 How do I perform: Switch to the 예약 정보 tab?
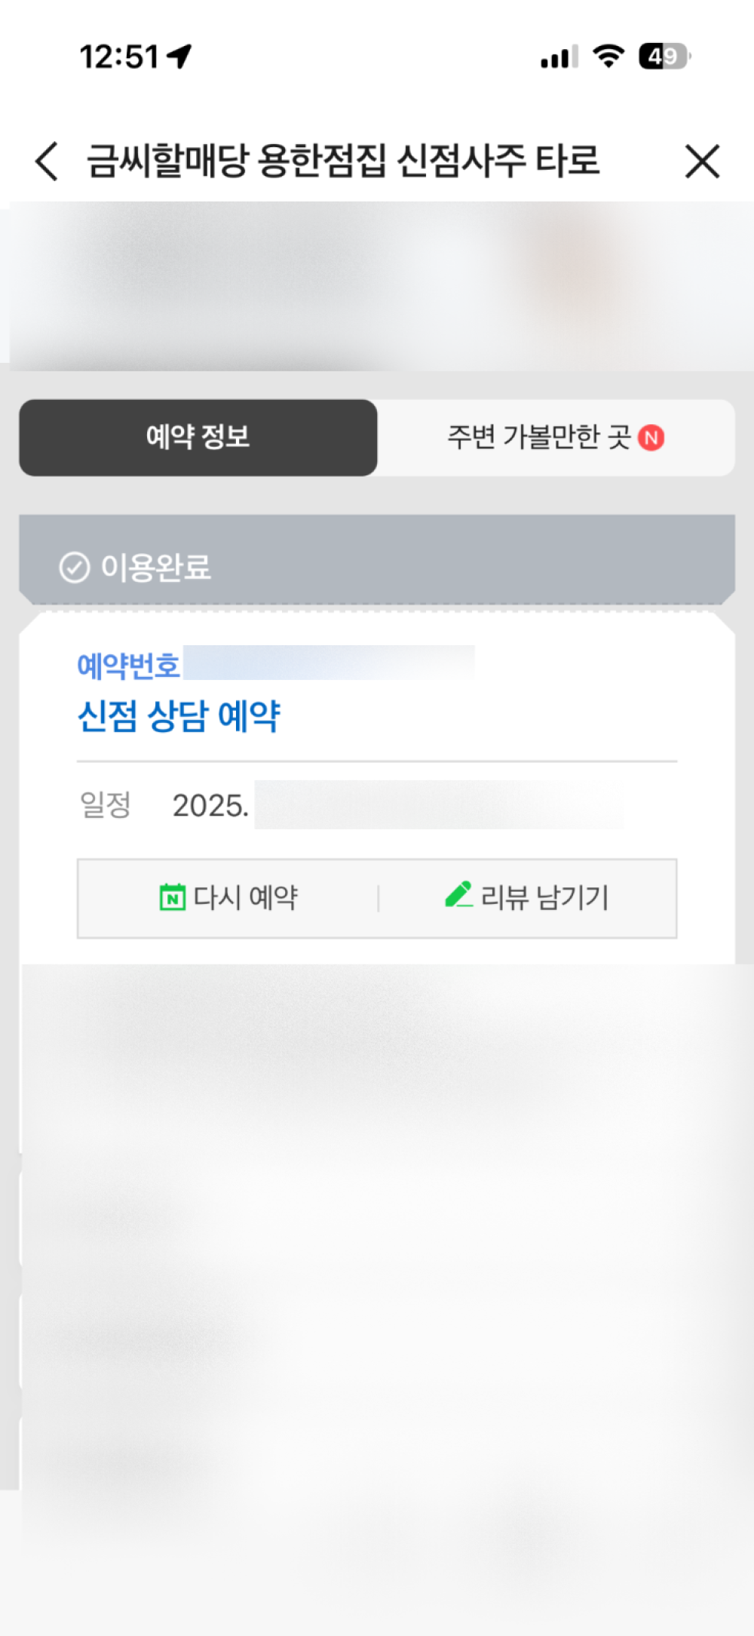coord(198,438)
